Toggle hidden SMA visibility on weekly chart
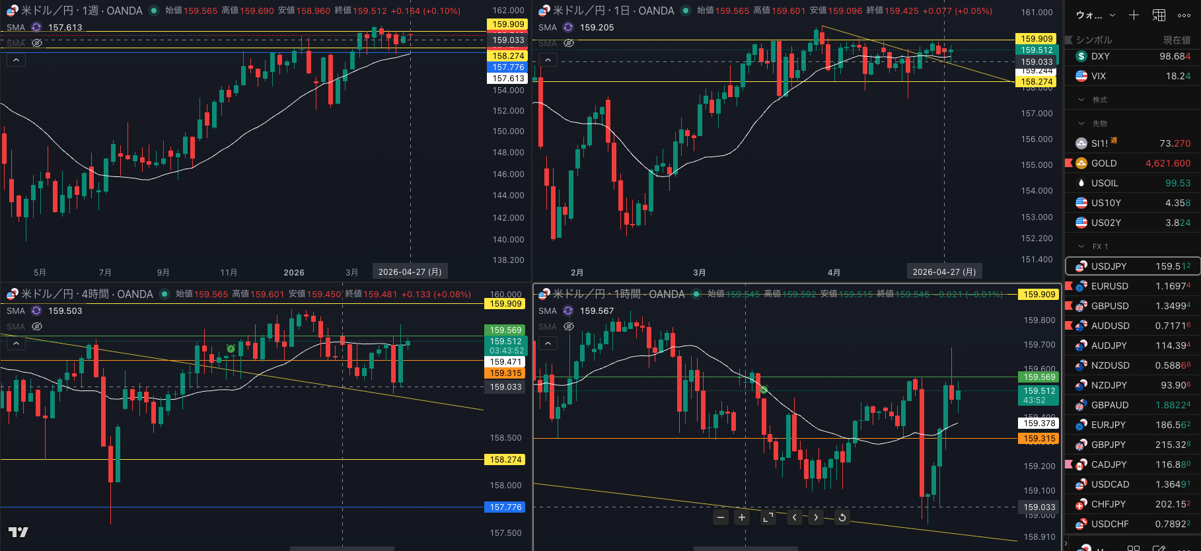Image resolution: width=1201 pixels, height=551 pixels. coord(37,43)
